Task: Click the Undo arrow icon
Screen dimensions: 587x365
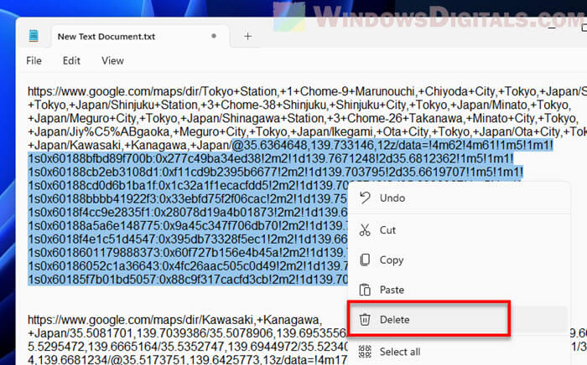Action: 365,198
